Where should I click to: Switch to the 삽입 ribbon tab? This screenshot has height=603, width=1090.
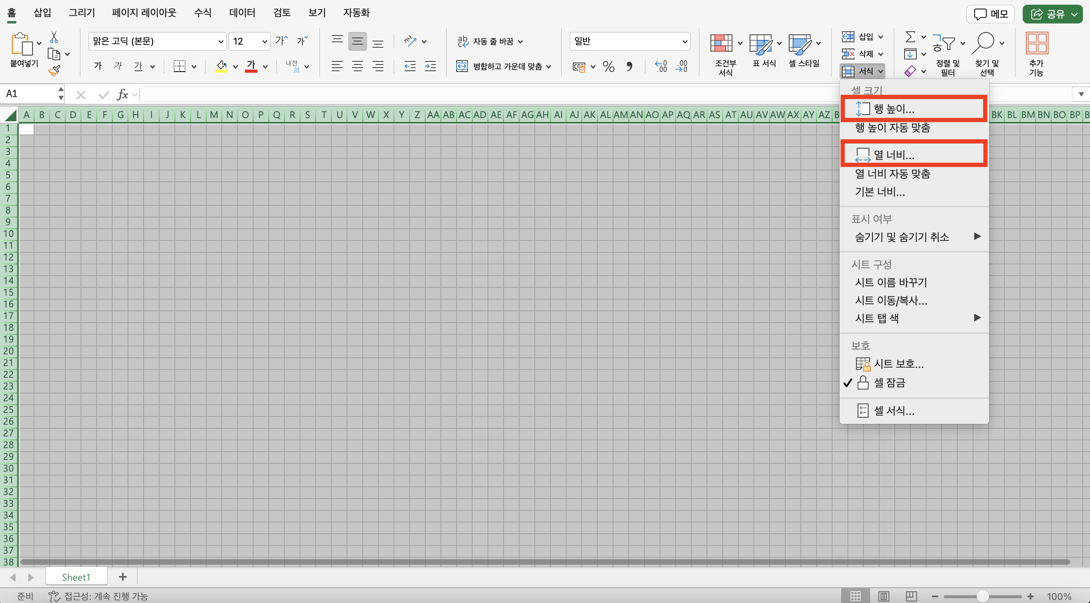click(42, 13)
